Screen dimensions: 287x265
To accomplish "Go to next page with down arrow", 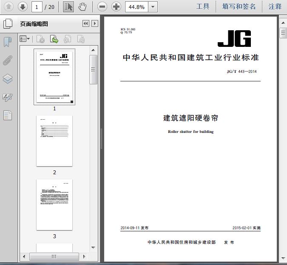I will pos(23,6).
